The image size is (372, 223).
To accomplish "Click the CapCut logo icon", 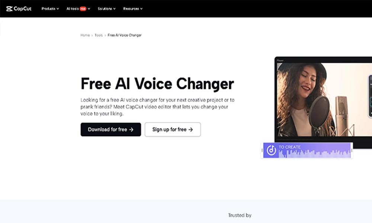I will 9,9.
